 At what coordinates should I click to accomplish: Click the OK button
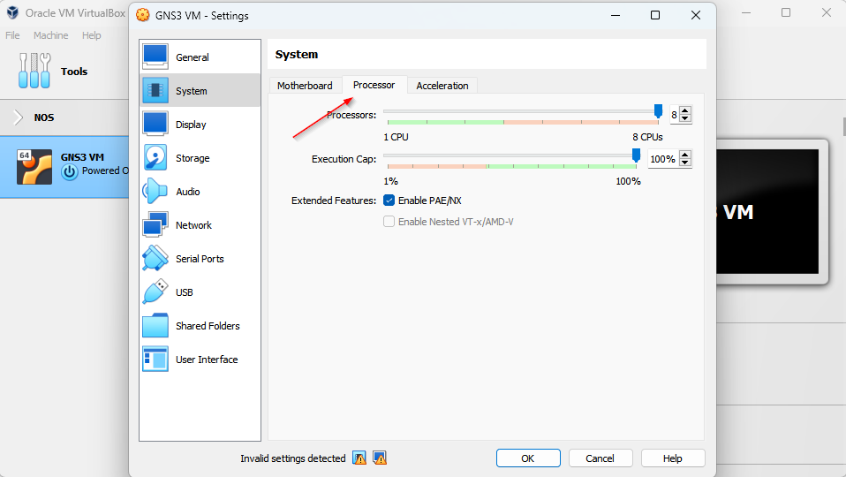(x=527, y=458)
